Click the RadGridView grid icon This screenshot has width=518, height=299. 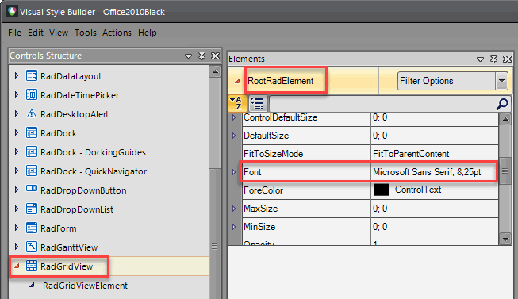[32, 266]
